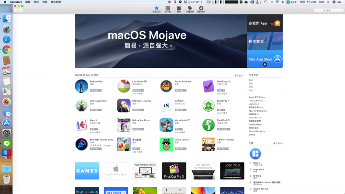Go forward with the right arrow button
Viewport: 345px width, 194px height.
coord(21,11)
